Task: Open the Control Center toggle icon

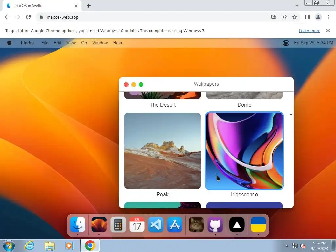Action: 286,43
